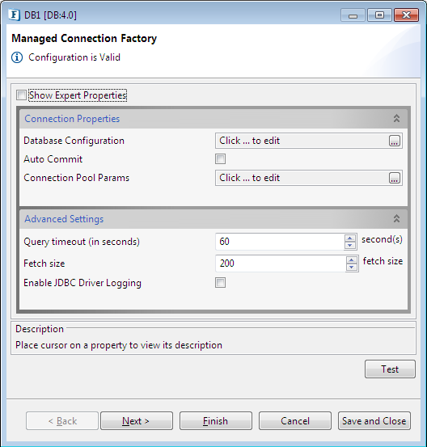Click the Fetch size value field
The height and width of the screenshot is (447, 427).
(x=281, y=264)
